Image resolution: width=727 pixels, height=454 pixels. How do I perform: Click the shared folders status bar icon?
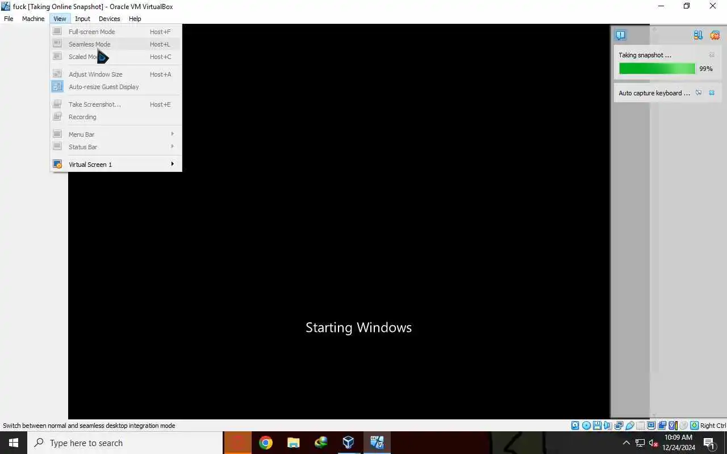[641, 426]
